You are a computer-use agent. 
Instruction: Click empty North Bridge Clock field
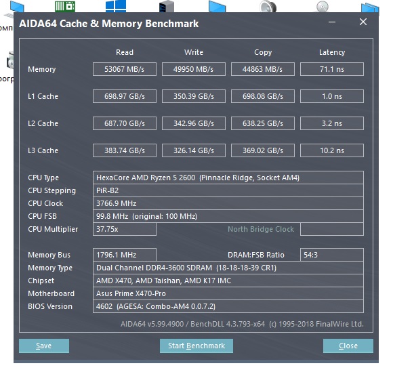[x=332, y=229]
